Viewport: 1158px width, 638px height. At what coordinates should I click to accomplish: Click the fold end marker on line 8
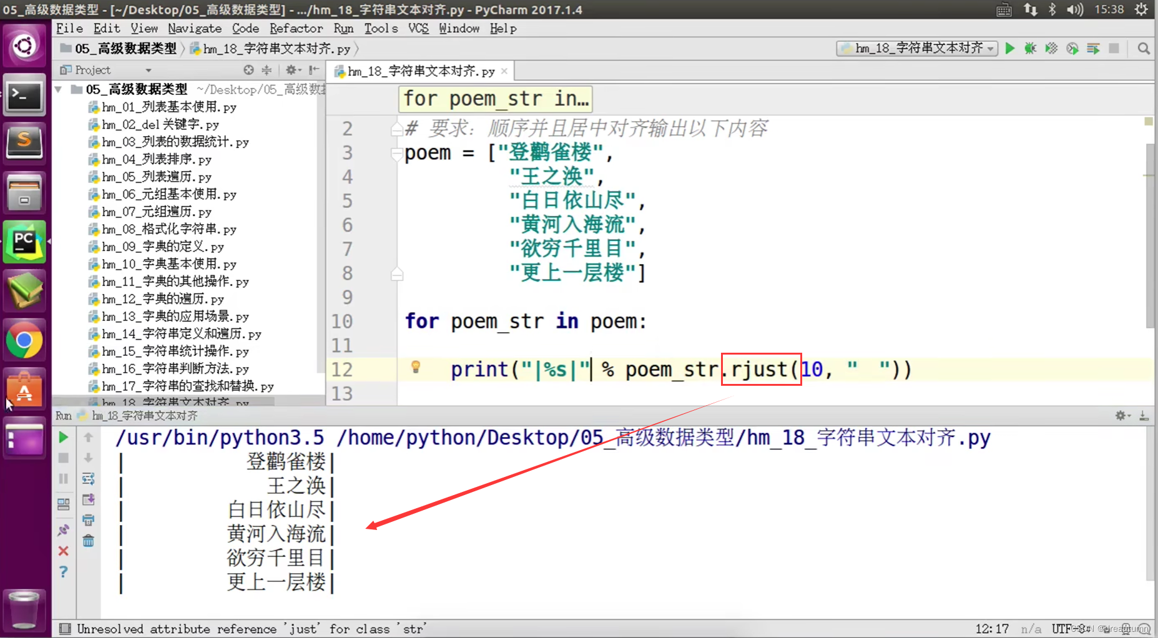coord(396,273)
